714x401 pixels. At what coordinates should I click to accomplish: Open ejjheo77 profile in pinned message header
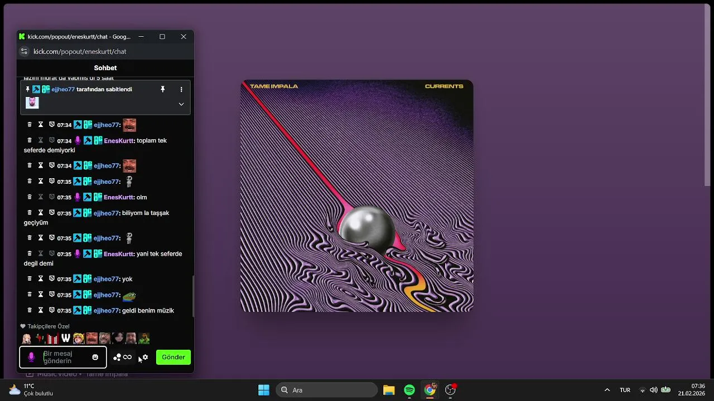pyautogui.click(x=63, y=89)
